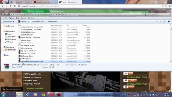Open Explorer help question mark icon
Image resolution: width=172 pixels, height=97 pixels.
tap(169, 22)
